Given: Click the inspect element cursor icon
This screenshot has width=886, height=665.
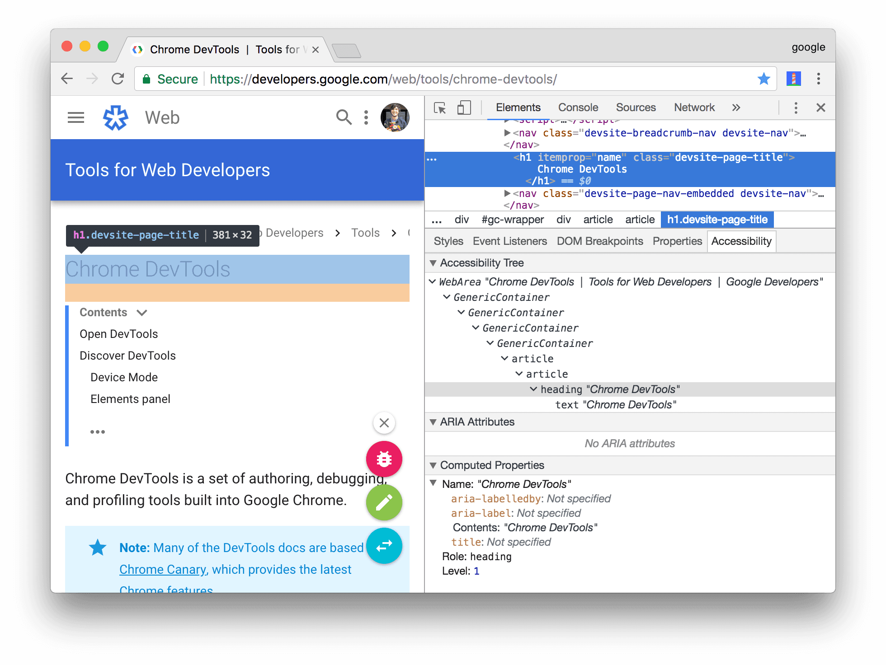Looking at the screenshot, I should (x=438, y=108).
